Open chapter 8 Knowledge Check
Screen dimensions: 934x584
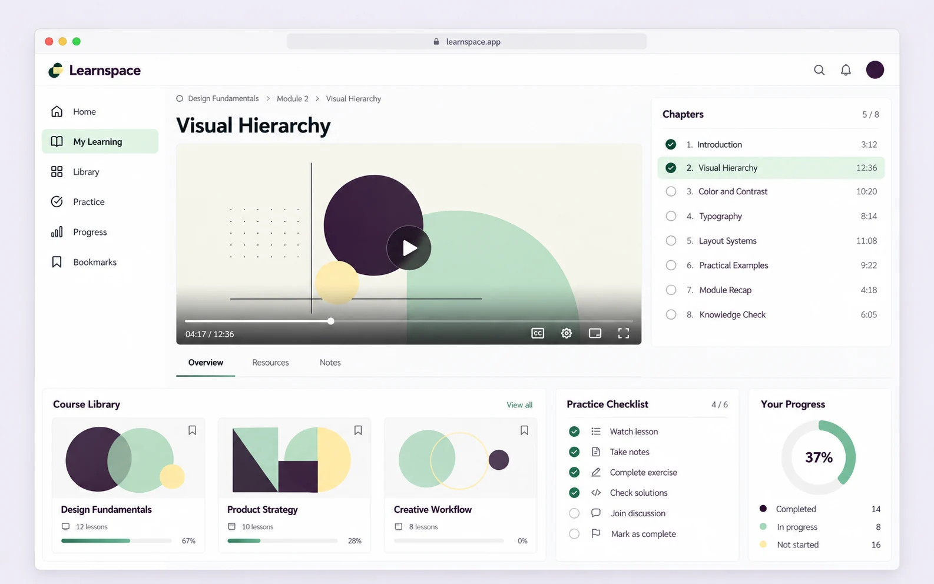click(x=771, y=315)
